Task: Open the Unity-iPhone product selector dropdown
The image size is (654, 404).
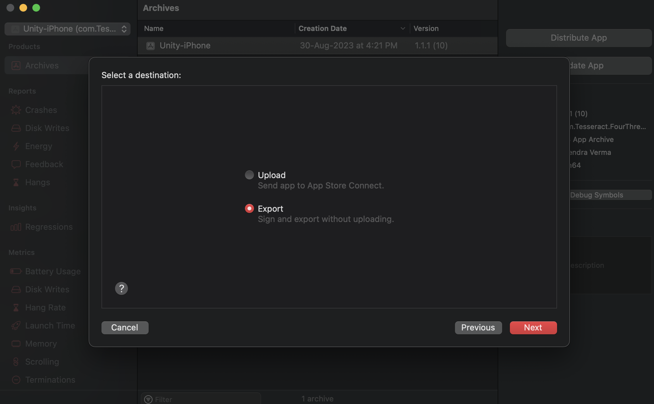Action: 68,29
